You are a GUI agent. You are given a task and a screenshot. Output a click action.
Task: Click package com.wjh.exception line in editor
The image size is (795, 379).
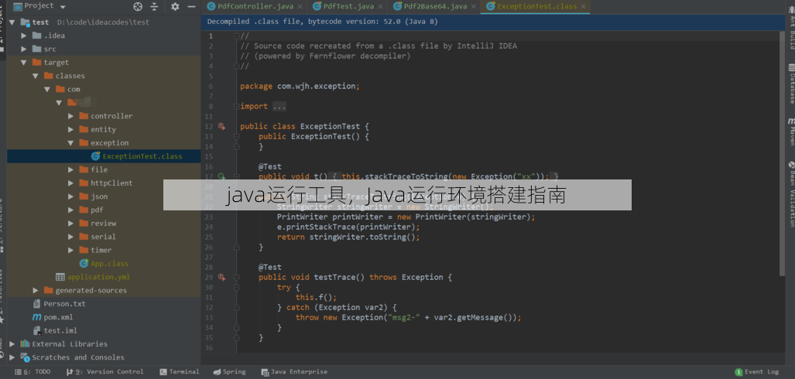(300, 86)
